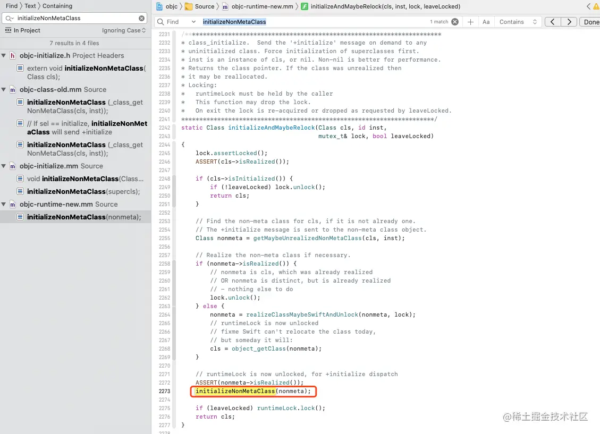Clear the editor Find bar match
The width and height of the screenshot is (600, 434).
pos(455,22)
